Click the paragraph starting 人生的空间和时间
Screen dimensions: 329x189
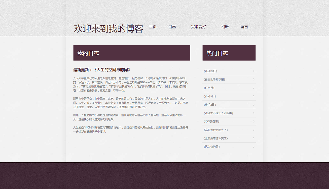pyautogui.click(x=131, y=130)
